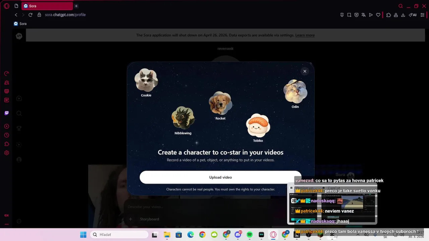Click the pin icon in address bar
Viewport: 429px width, 241px height.
[x=342, y=15]
